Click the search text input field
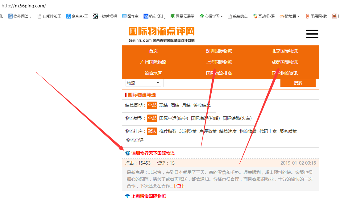Screen dimensions: 340x201 click(x=221, y=83)
